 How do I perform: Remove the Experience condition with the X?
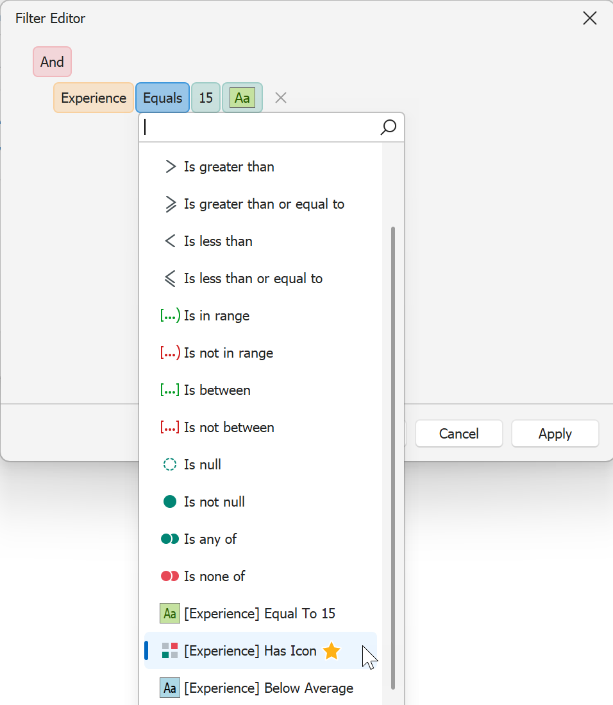coord(280,98)
